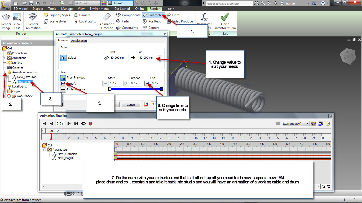Open the Tools tab
The image size is (362, 203).
pos(52,9)
